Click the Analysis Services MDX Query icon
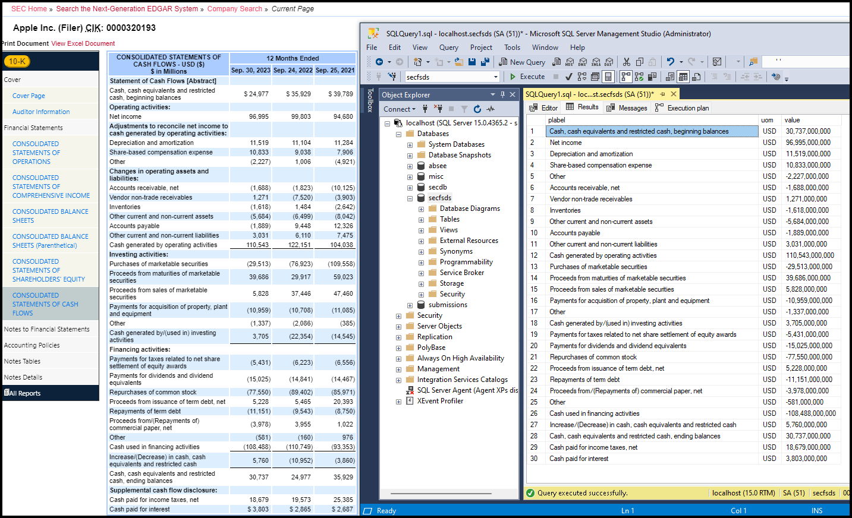This screenshot has height=518, width=852. (x=570, y=62)
